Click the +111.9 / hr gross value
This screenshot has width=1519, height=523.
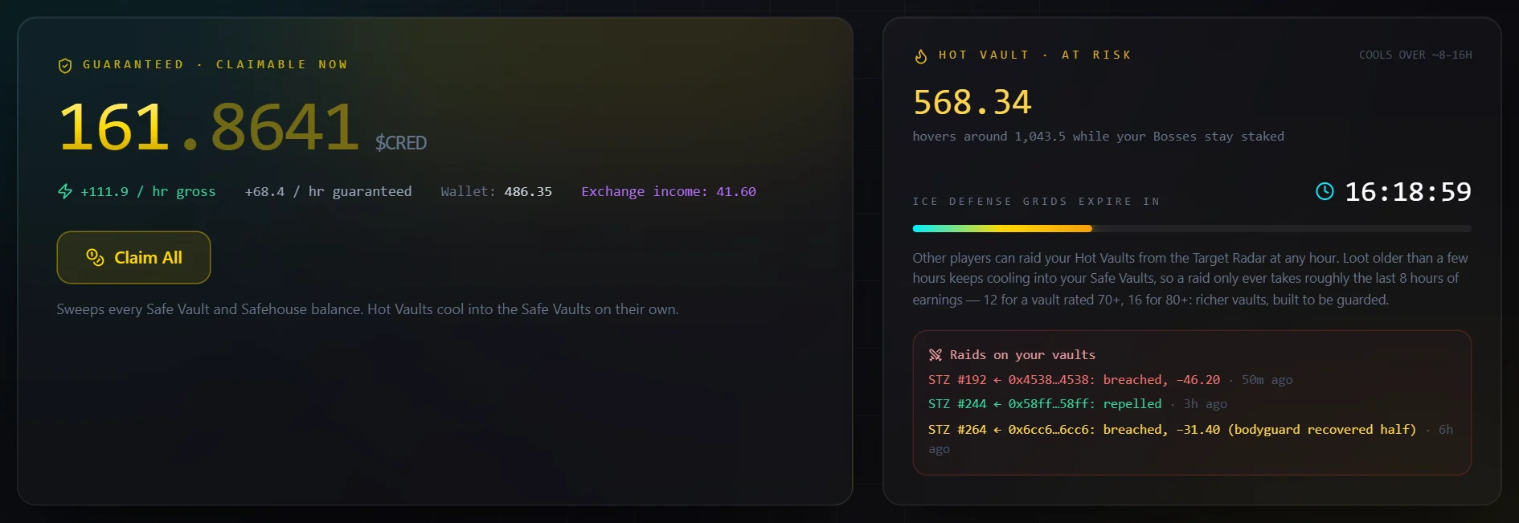coord(148,191)
